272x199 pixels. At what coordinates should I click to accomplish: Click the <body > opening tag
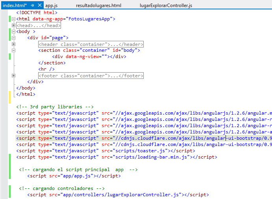click(26, 31)
